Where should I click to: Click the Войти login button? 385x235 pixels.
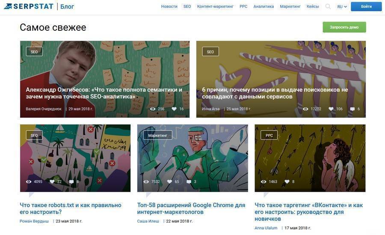pos(366,7)
